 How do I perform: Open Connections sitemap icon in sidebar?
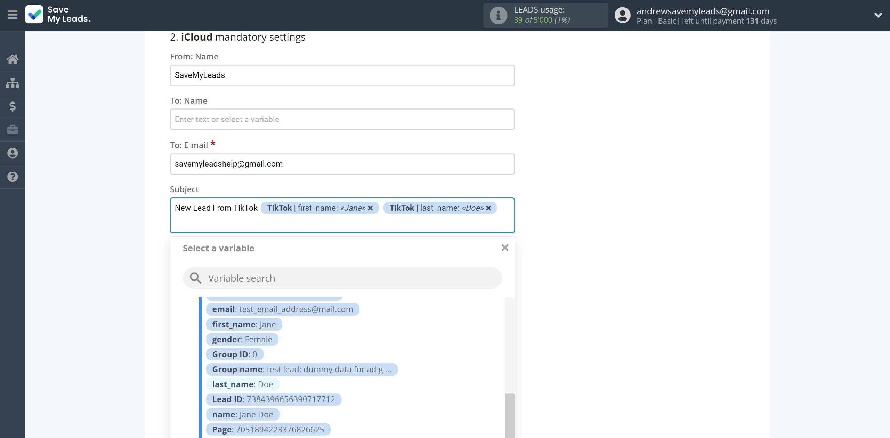click(13, 83)
